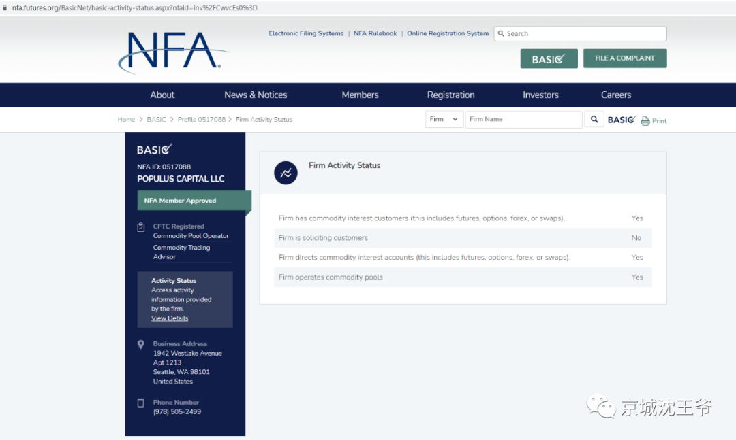
Task: Go to BASIC breadcrumb link
Action: pyautogui.click(x=156, y=120)
